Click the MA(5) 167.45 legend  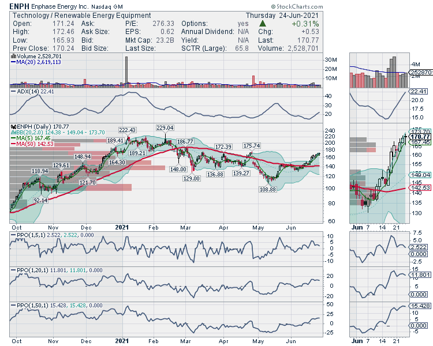[x=31, y=138]
